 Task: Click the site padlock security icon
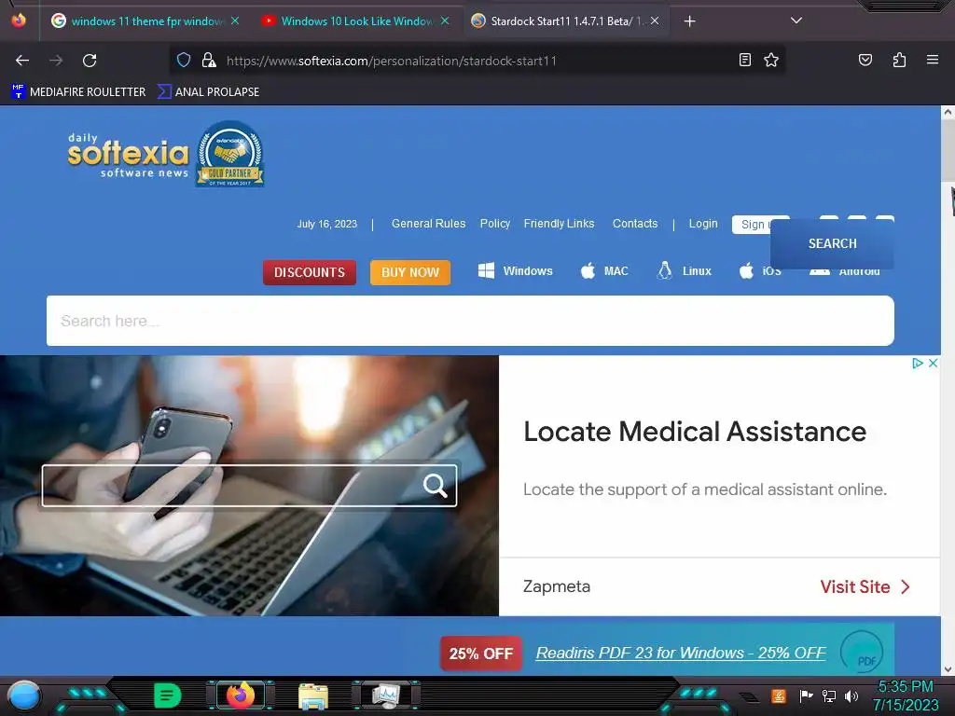coord(209,60)
